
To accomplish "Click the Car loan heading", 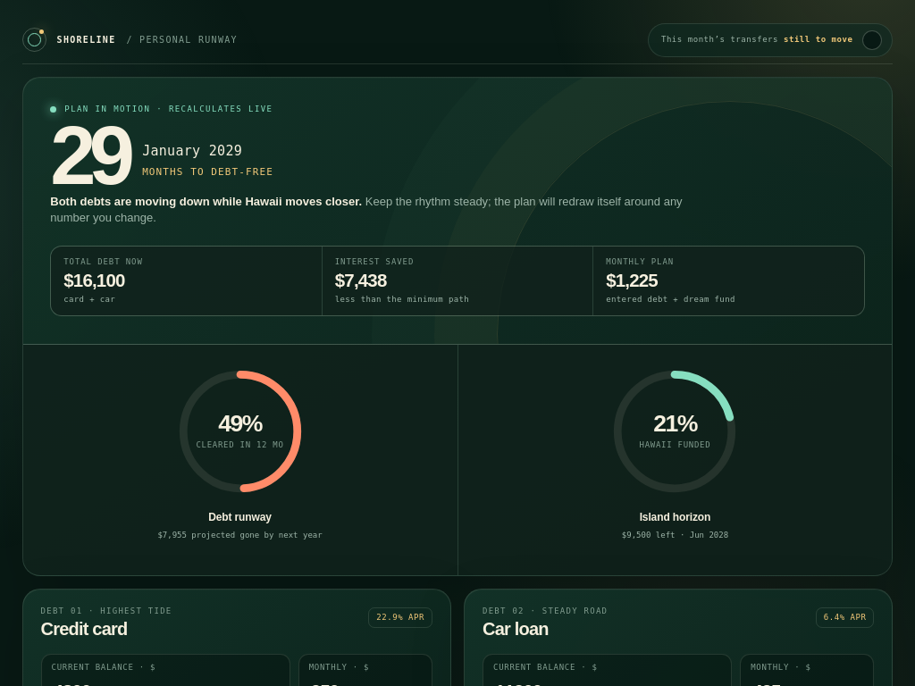I will pyautogui.click(x=516, y=629).
